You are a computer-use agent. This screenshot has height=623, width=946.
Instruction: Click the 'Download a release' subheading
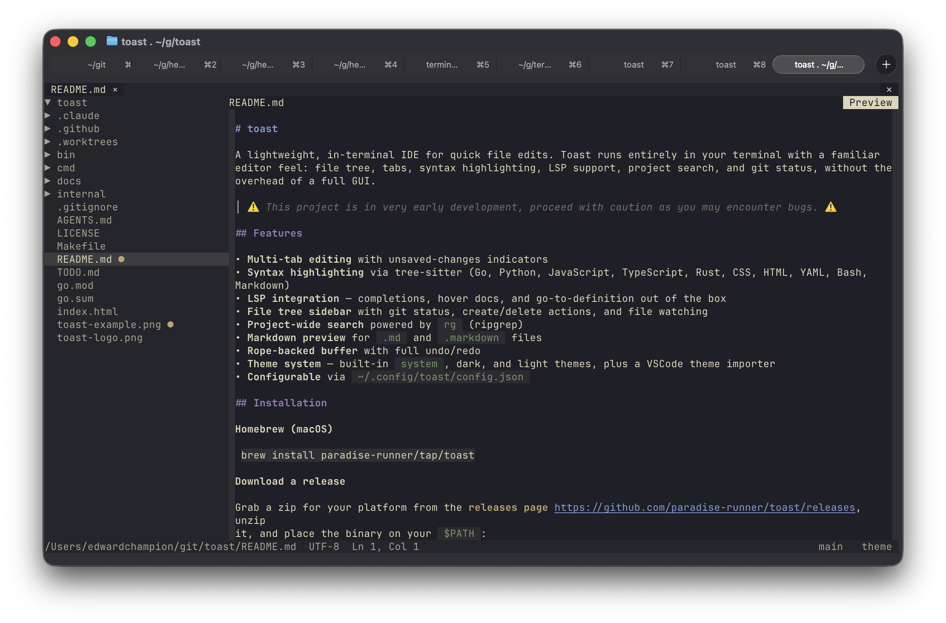[x=290, y=482]
